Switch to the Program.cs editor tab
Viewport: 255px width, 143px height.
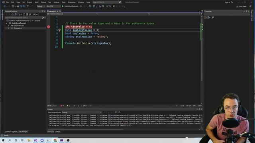[x=51, y=11]
